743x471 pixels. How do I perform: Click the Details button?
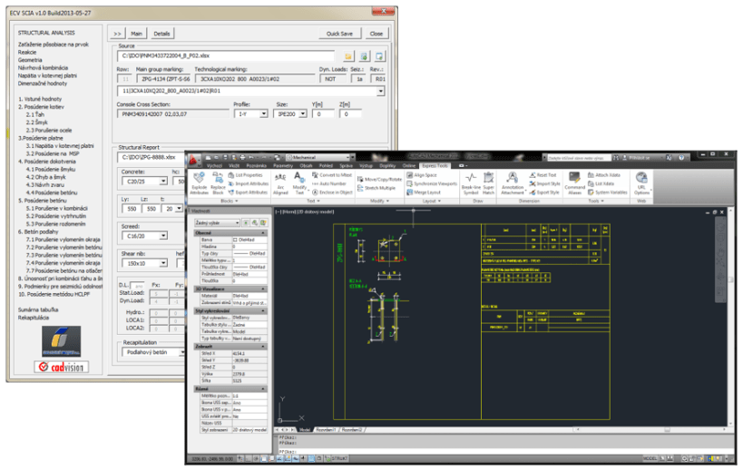point(161,34)
